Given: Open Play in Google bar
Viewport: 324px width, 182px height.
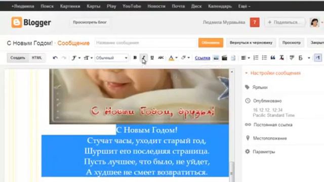Looking at the screenshot, I should pos(111,6).
